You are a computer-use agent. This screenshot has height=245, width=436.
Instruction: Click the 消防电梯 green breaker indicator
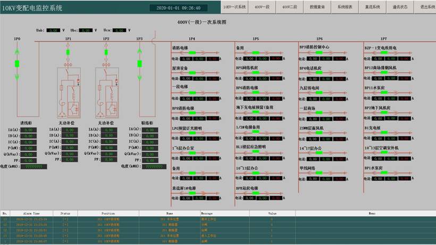click(x=192, y=53)
